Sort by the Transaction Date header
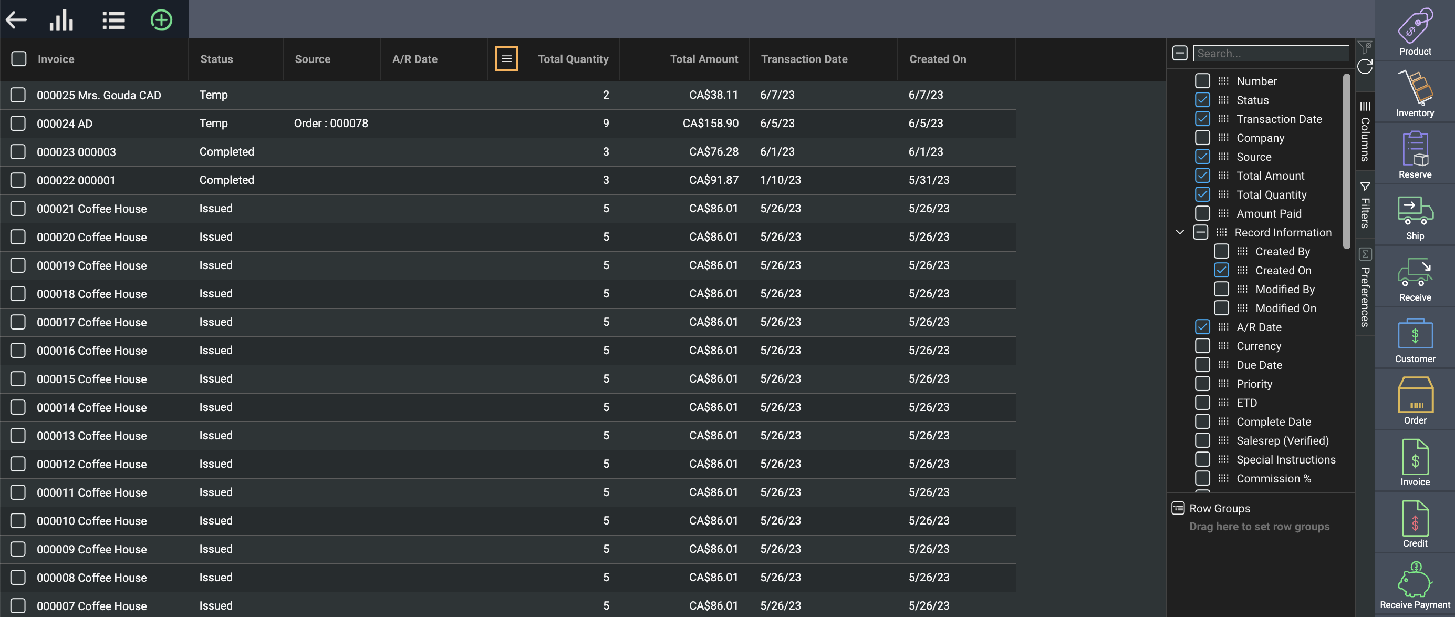 click(x=804, y=59)
